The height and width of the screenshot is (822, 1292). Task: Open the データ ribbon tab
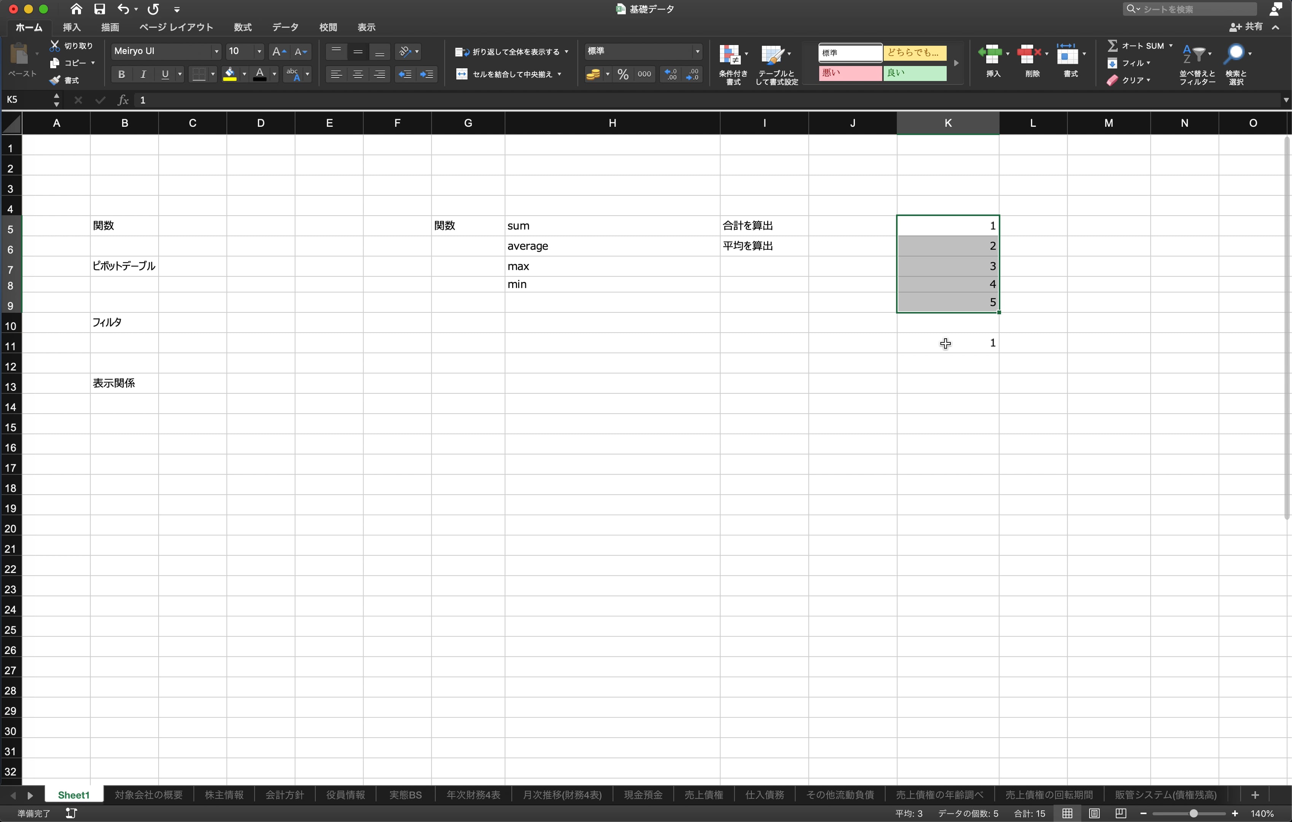point(285,27)
